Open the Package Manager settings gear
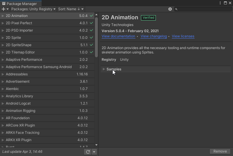The width and height of the screenshot is (233, 156). click(170, 9)
